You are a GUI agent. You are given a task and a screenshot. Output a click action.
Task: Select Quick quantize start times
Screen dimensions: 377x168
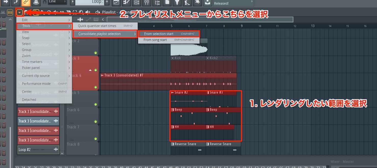(x=105, y=26)
